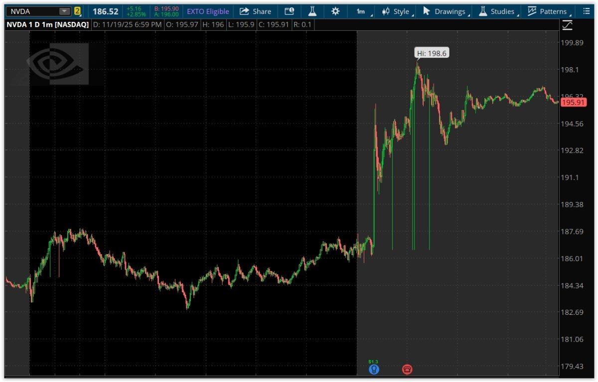Click the Hi: 198.6 price bubble
This screenshot has height=382, width=598.
coord(431,53)
